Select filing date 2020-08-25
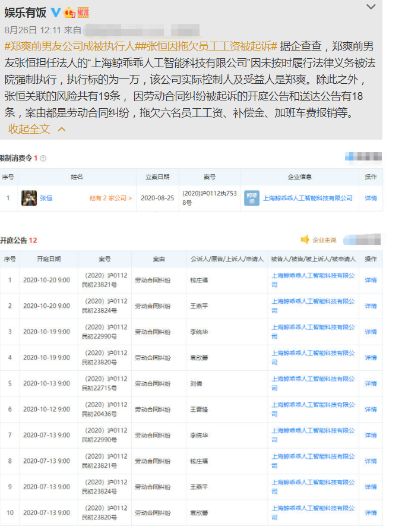The height and width of the screenshot is (526, 402). [x=157, y=199]
